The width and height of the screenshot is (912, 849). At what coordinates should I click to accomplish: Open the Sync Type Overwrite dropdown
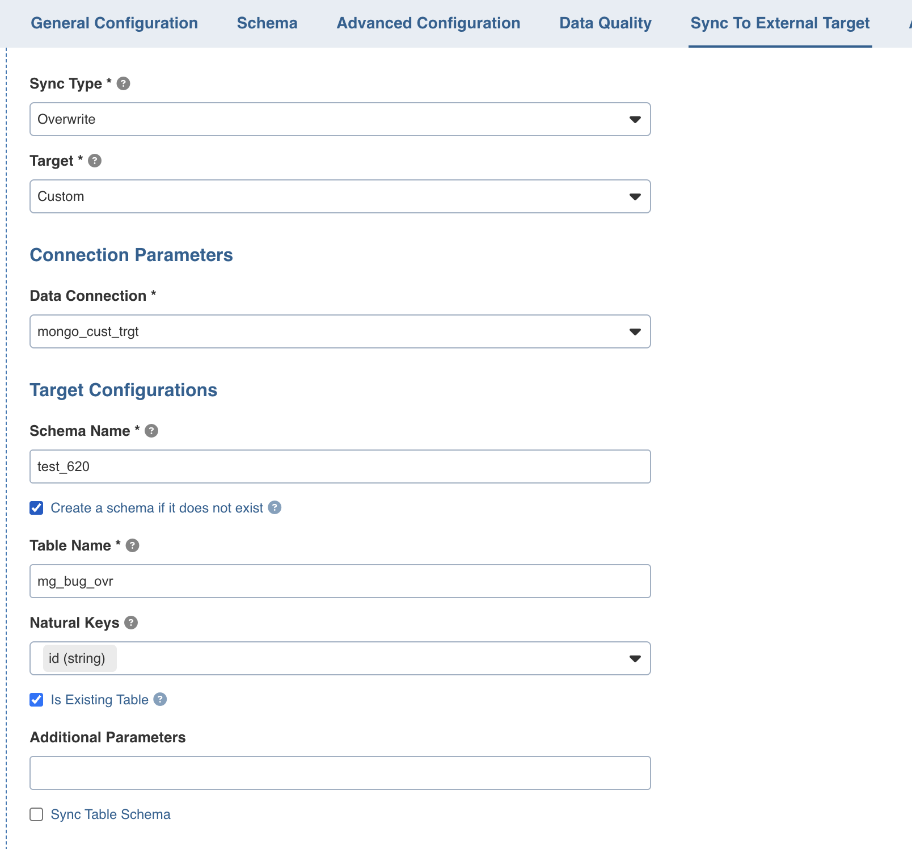(x=340, y=119)
